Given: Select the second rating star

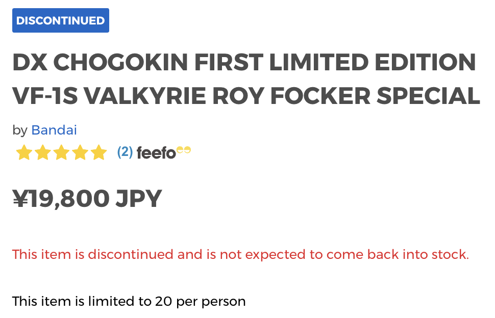Looking at the screenshot, I should pos(43,152).
